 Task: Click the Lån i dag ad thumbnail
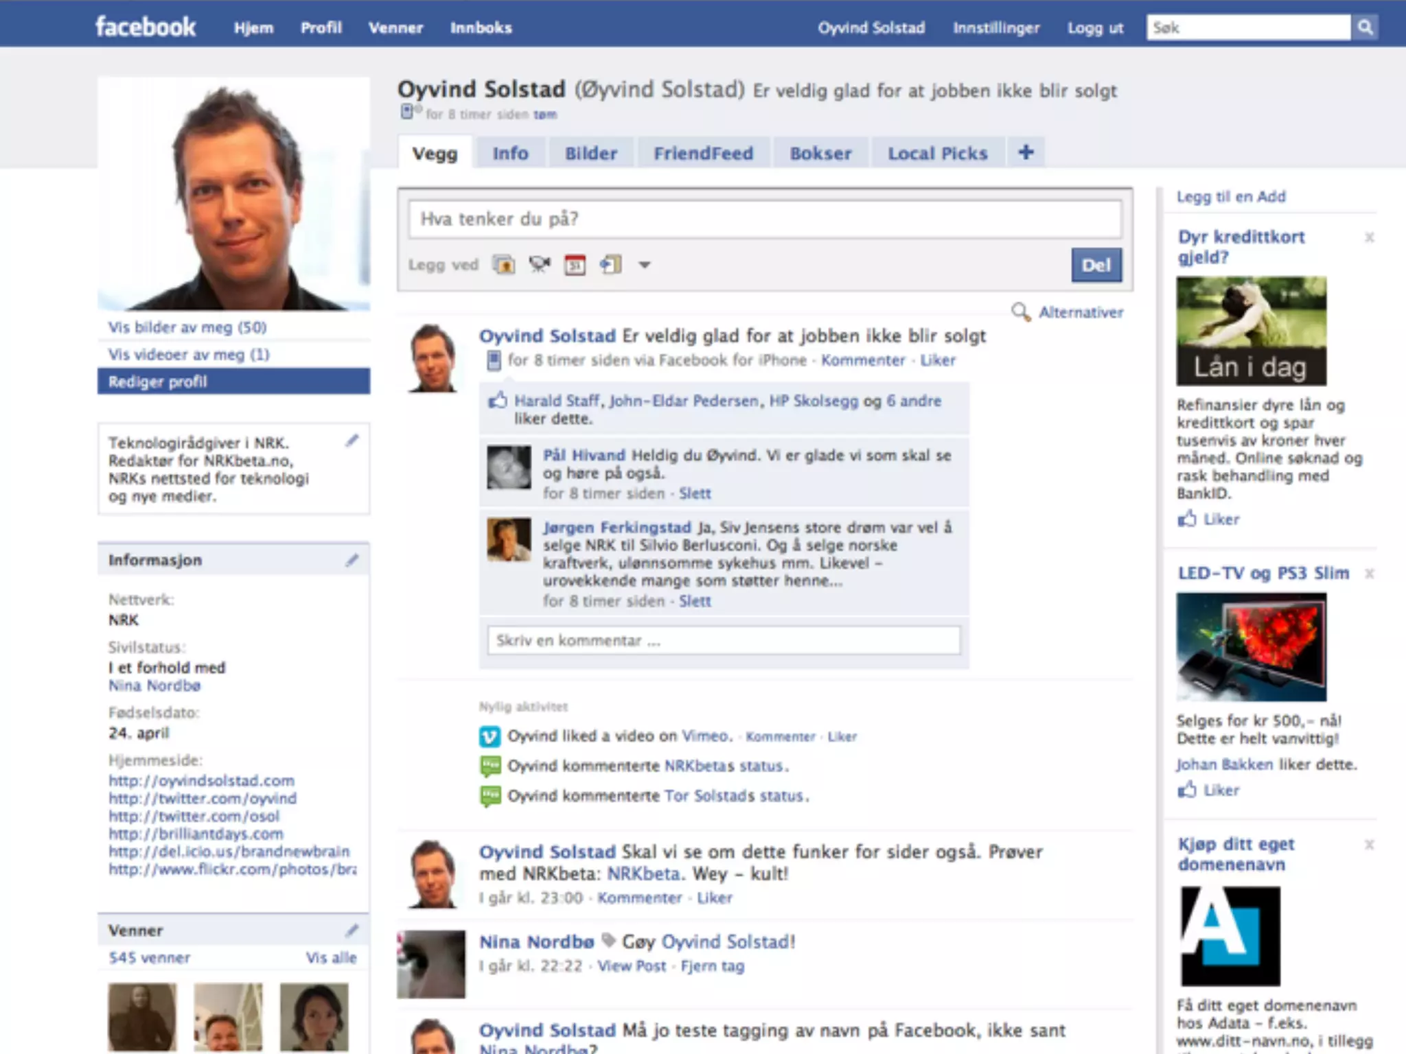pos(1251,331)
